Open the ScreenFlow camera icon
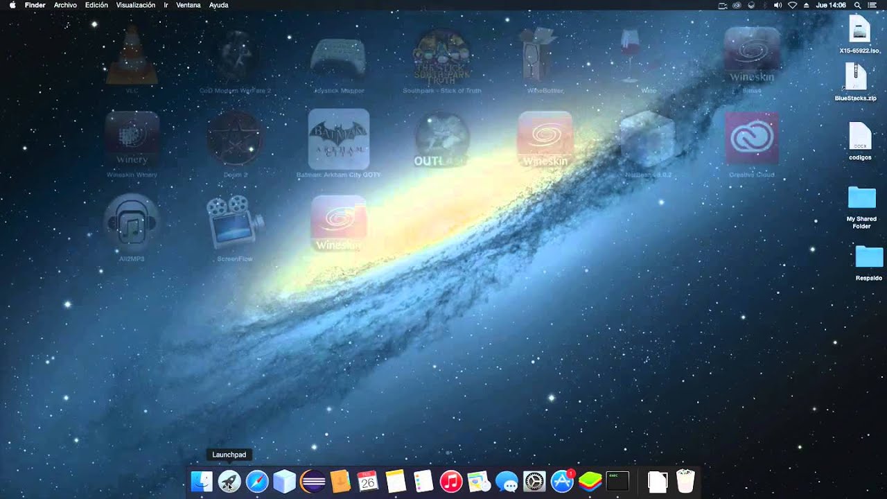This screenshot has height=499, width=887. 235,223
